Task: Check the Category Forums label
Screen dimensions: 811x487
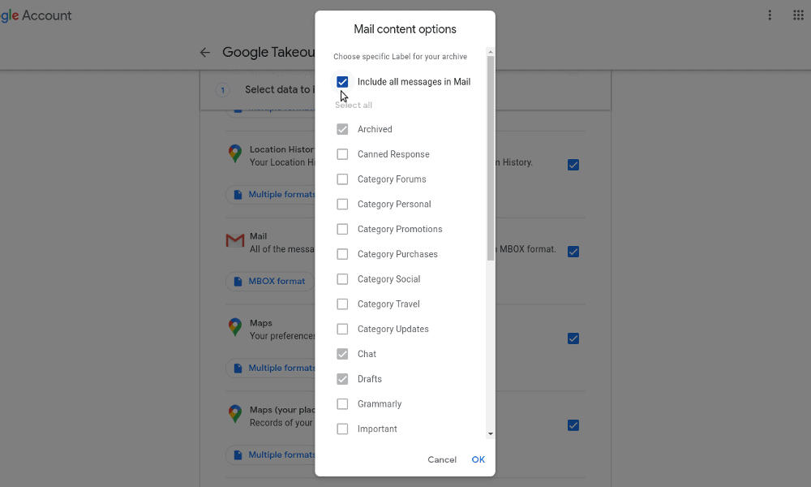Action: [x=342, y=179]
